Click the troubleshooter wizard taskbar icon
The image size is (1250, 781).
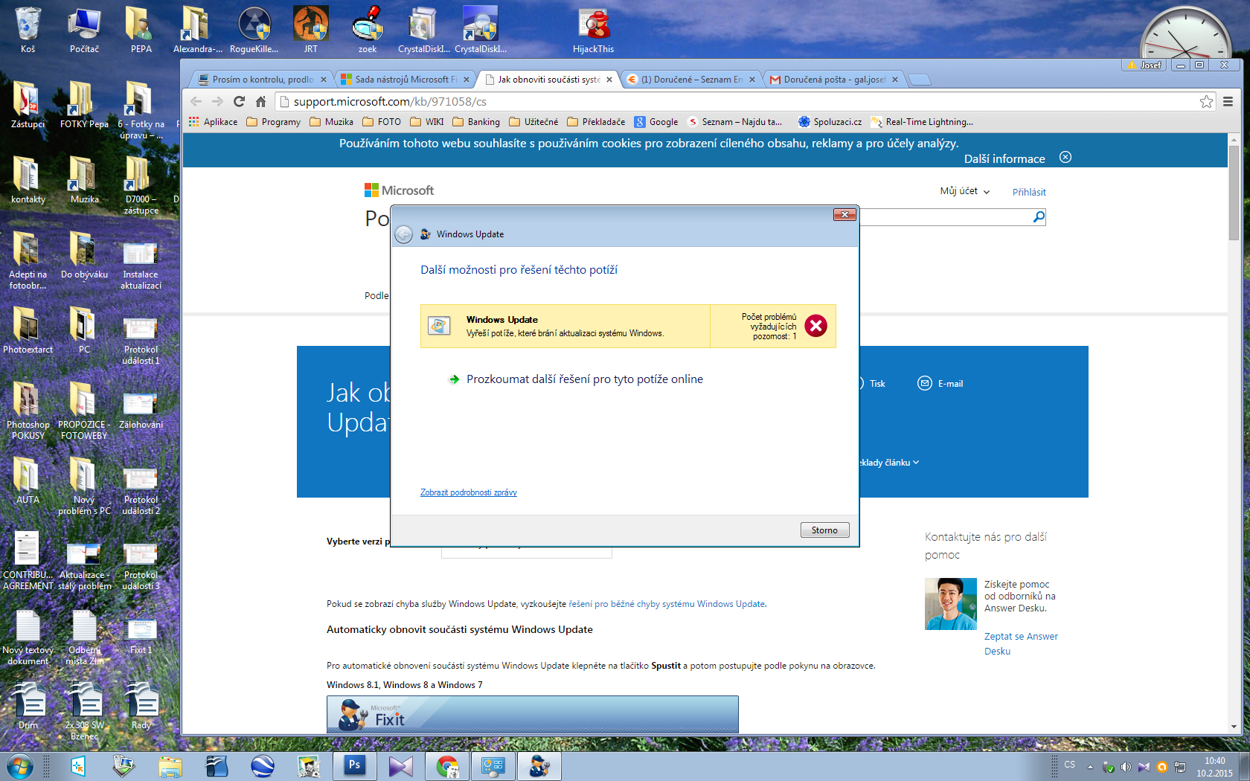pyautogui.click(x=539, y=765)
